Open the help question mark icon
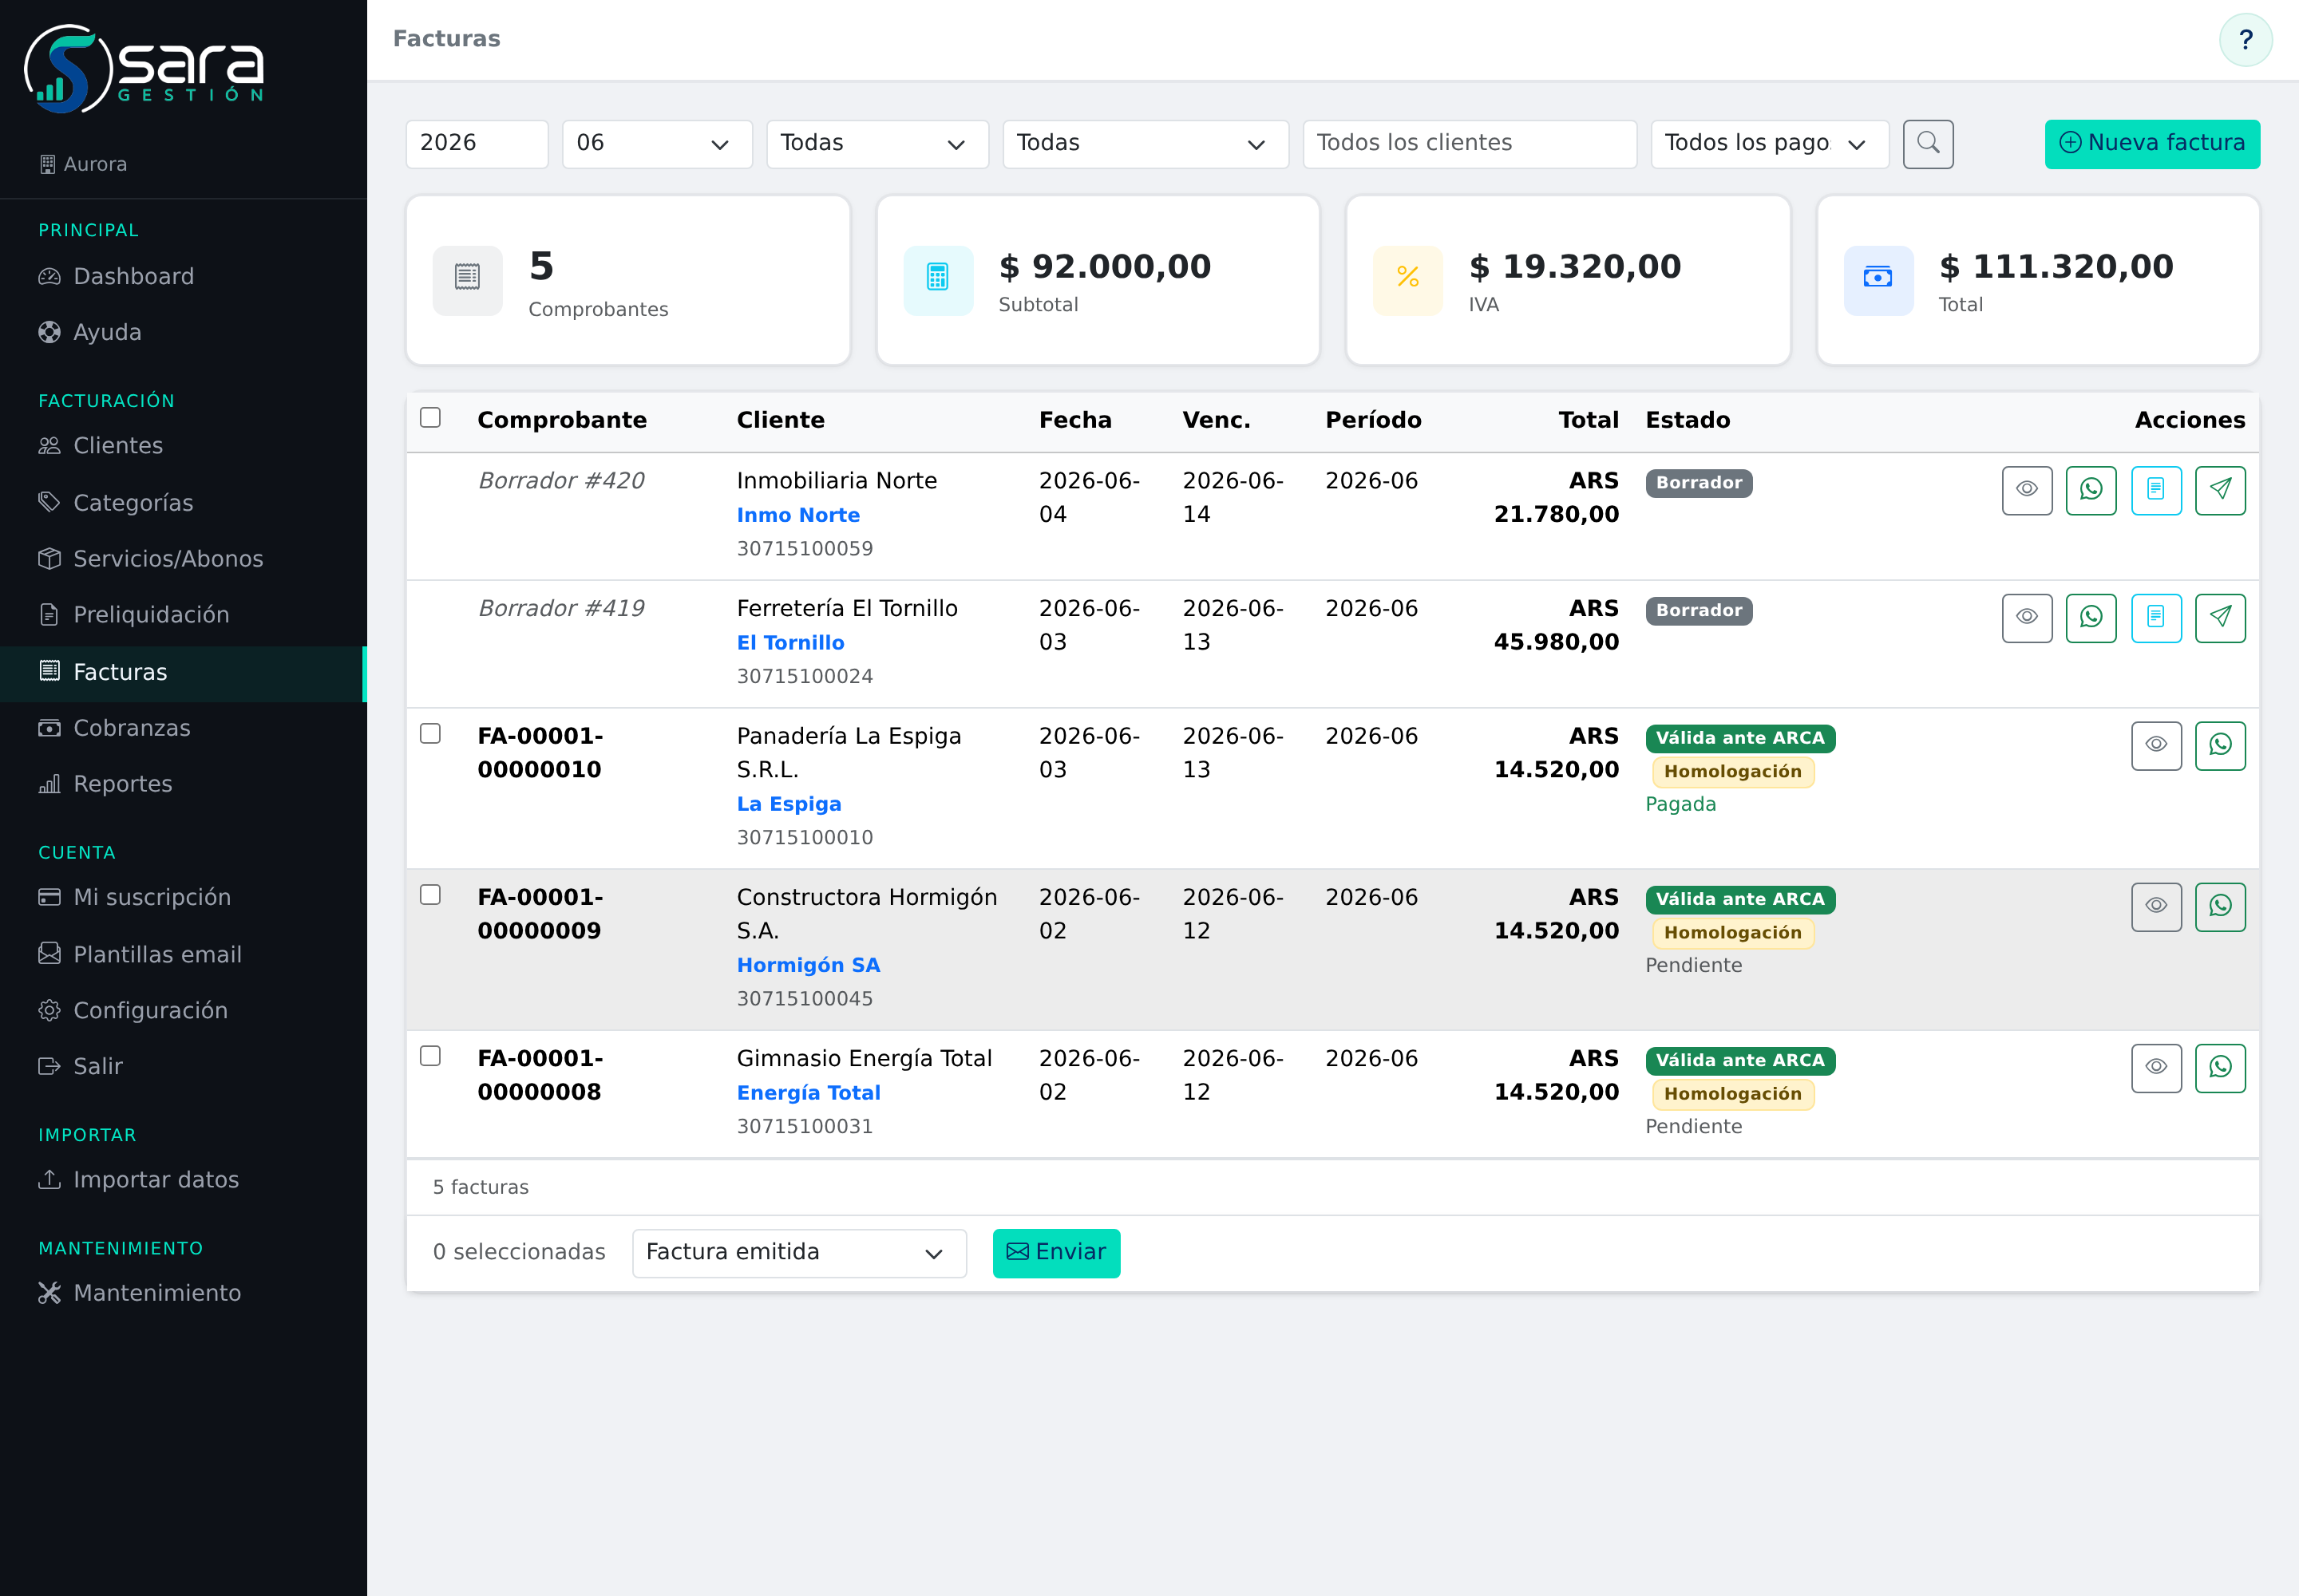The image size is (2299, 1596). point(2245,40)
